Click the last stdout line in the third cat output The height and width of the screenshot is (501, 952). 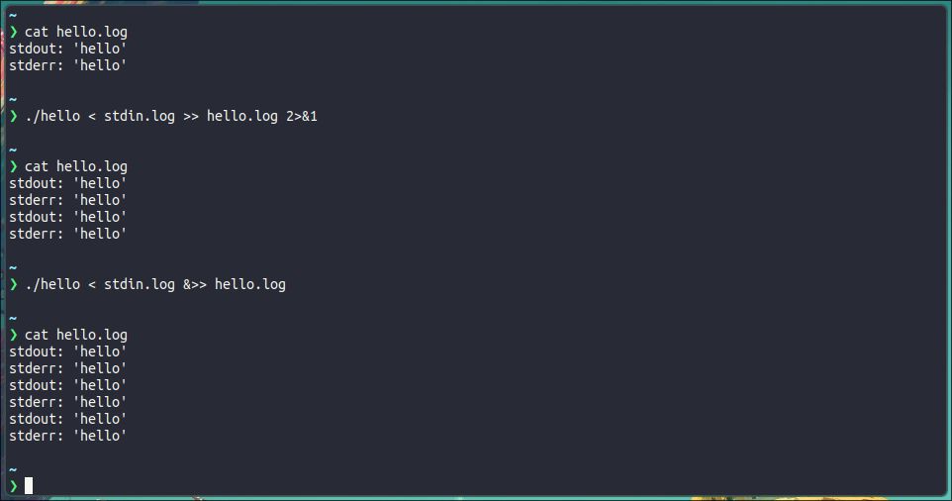click(68, 419)
